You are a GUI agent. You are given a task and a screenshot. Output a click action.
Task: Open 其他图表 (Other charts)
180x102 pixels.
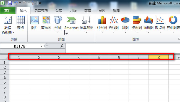(x=173, y=23)
